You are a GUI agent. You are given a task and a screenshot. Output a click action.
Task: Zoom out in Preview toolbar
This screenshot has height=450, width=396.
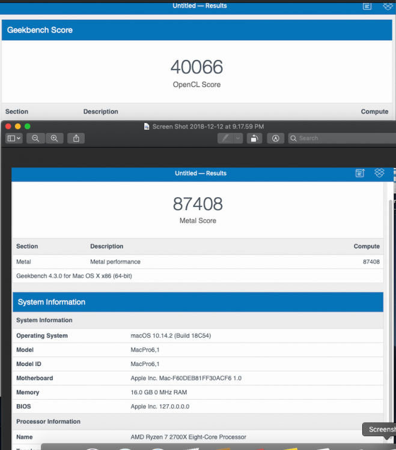35,139
